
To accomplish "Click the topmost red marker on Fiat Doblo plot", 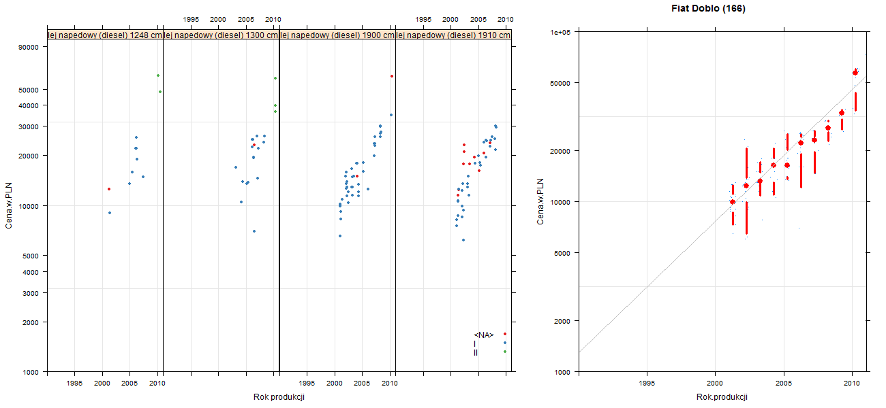I will tap(855, 72).
